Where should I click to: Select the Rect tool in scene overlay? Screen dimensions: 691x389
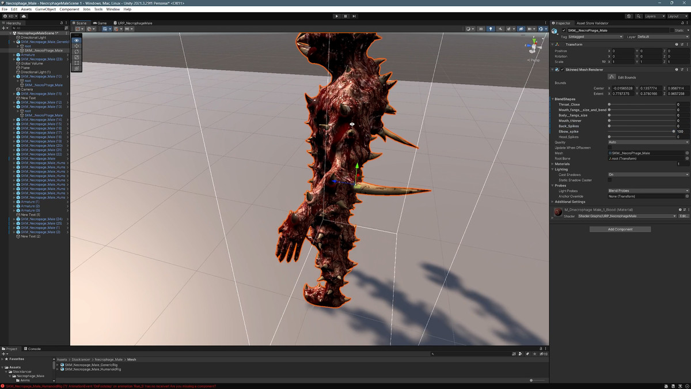[77, 63]
